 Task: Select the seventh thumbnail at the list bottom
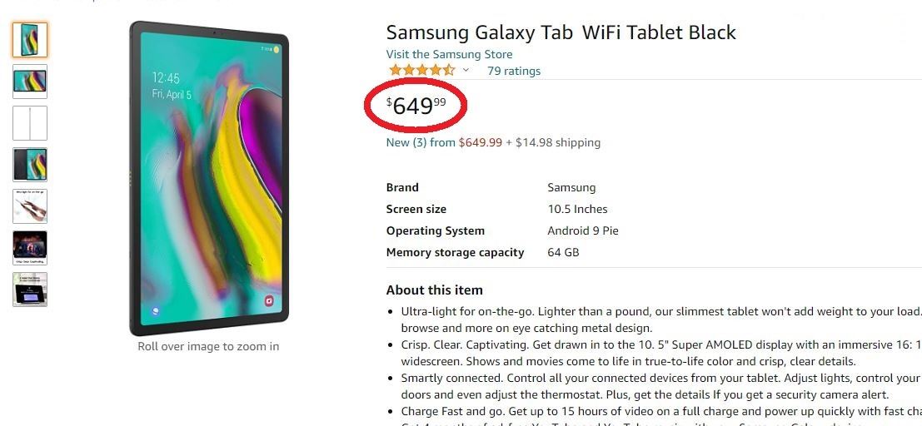pyautogui.click(x=30, y=290)
